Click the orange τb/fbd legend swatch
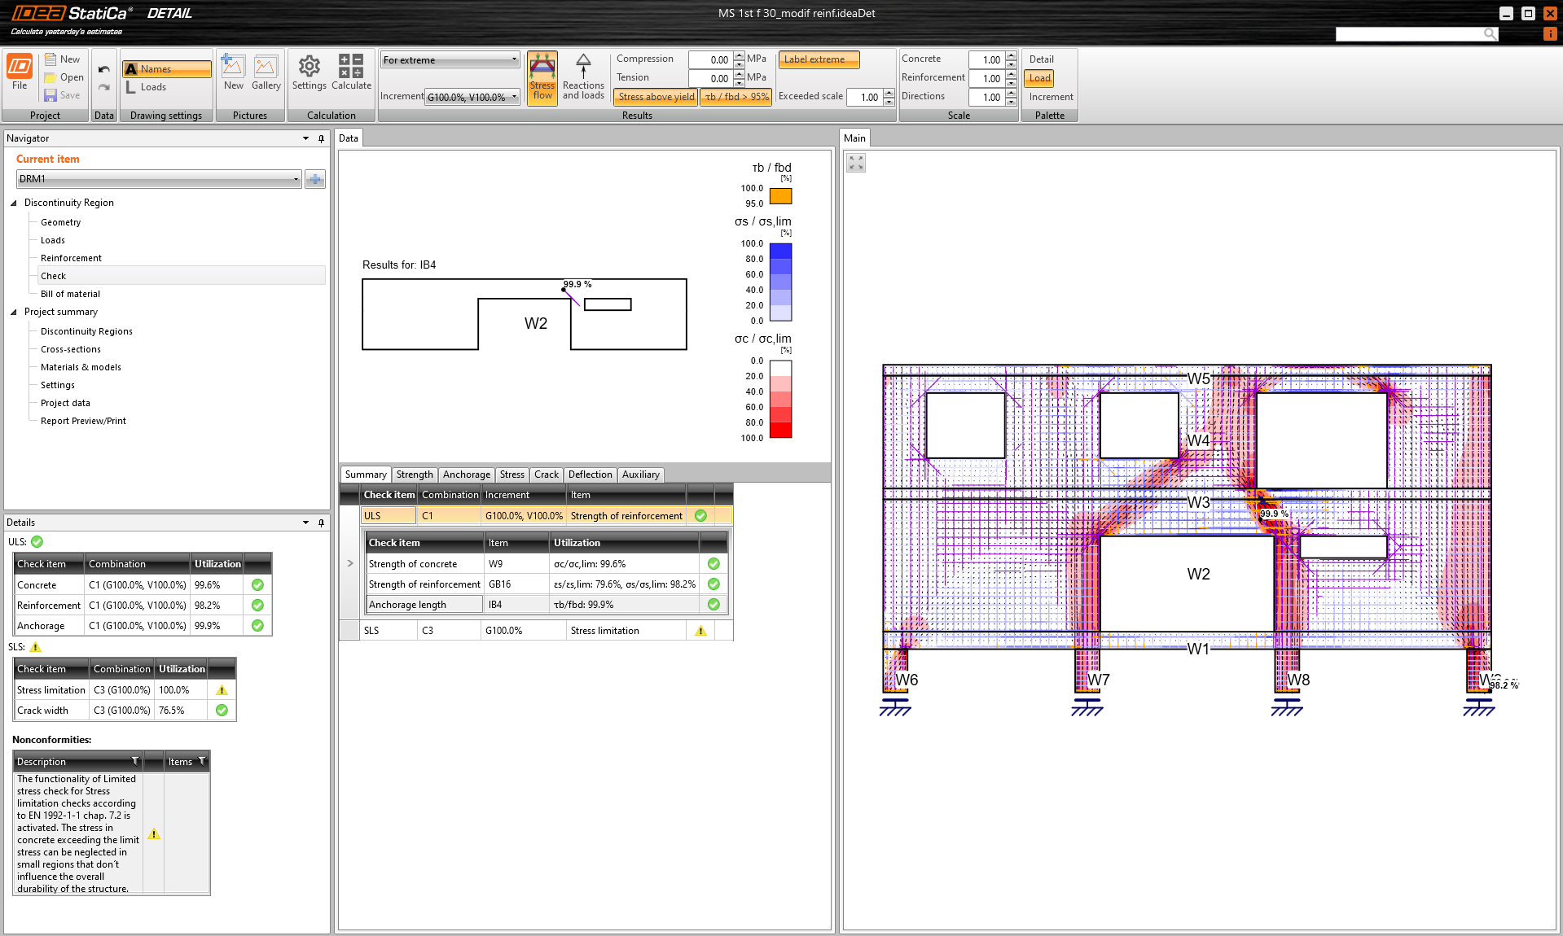 pyautogui.click(x=780, y=196)
